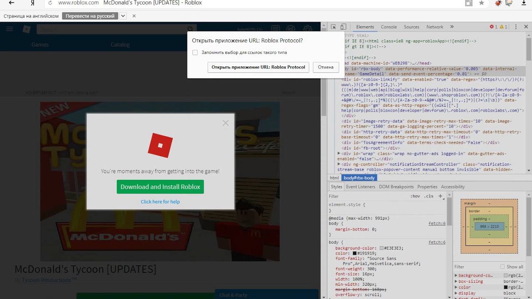Open the Yandex home button
532x299 pixels.
(x=33, y=3)
